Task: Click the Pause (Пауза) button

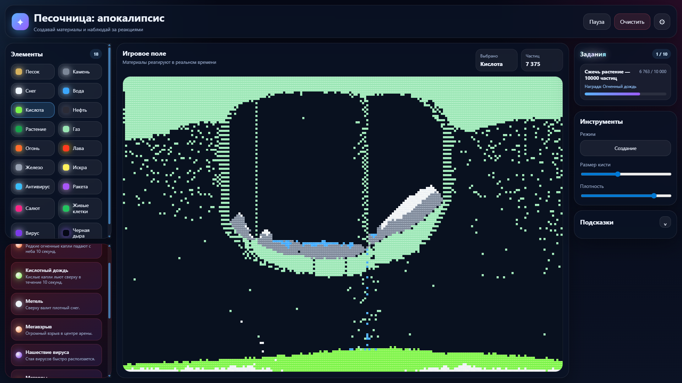Action: tap(597, 22)
